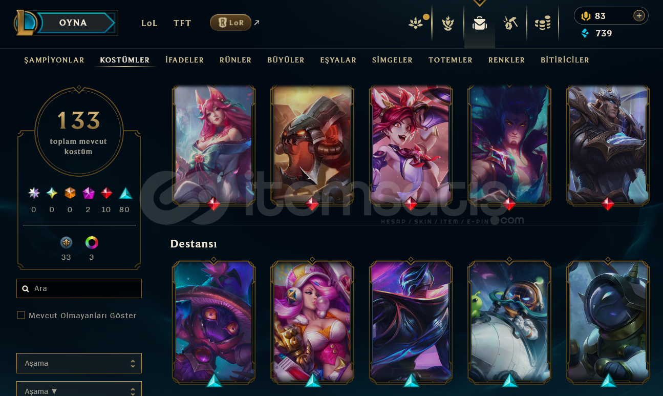The height and width of the screenshot is (396, 663).
Task: Click the Profile laurel icon with notification
Action: pyautogui.click(x=416, y=23)
